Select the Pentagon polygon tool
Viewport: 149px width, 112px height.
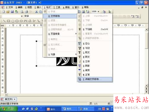click(x=13, y=21)
